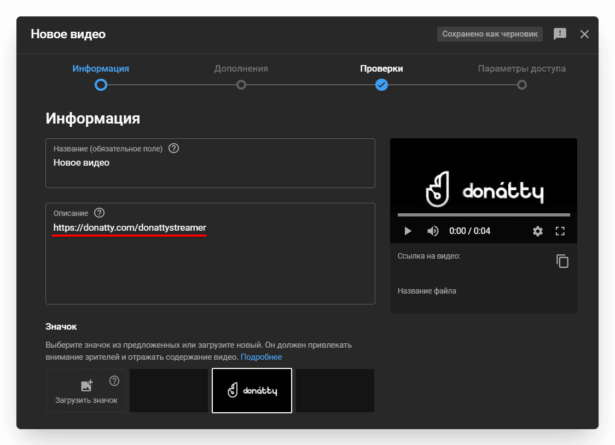Mute the video preview volume
The width and height of the screenshot is (615, 445).
tap(433, 231)
